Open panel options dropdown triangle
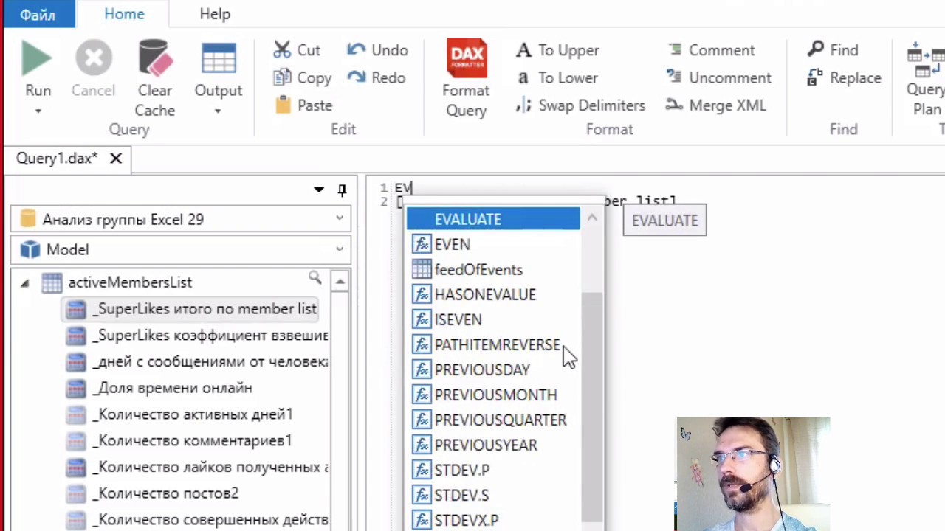The width and height of the screenshot is (945, 531). 319,190
